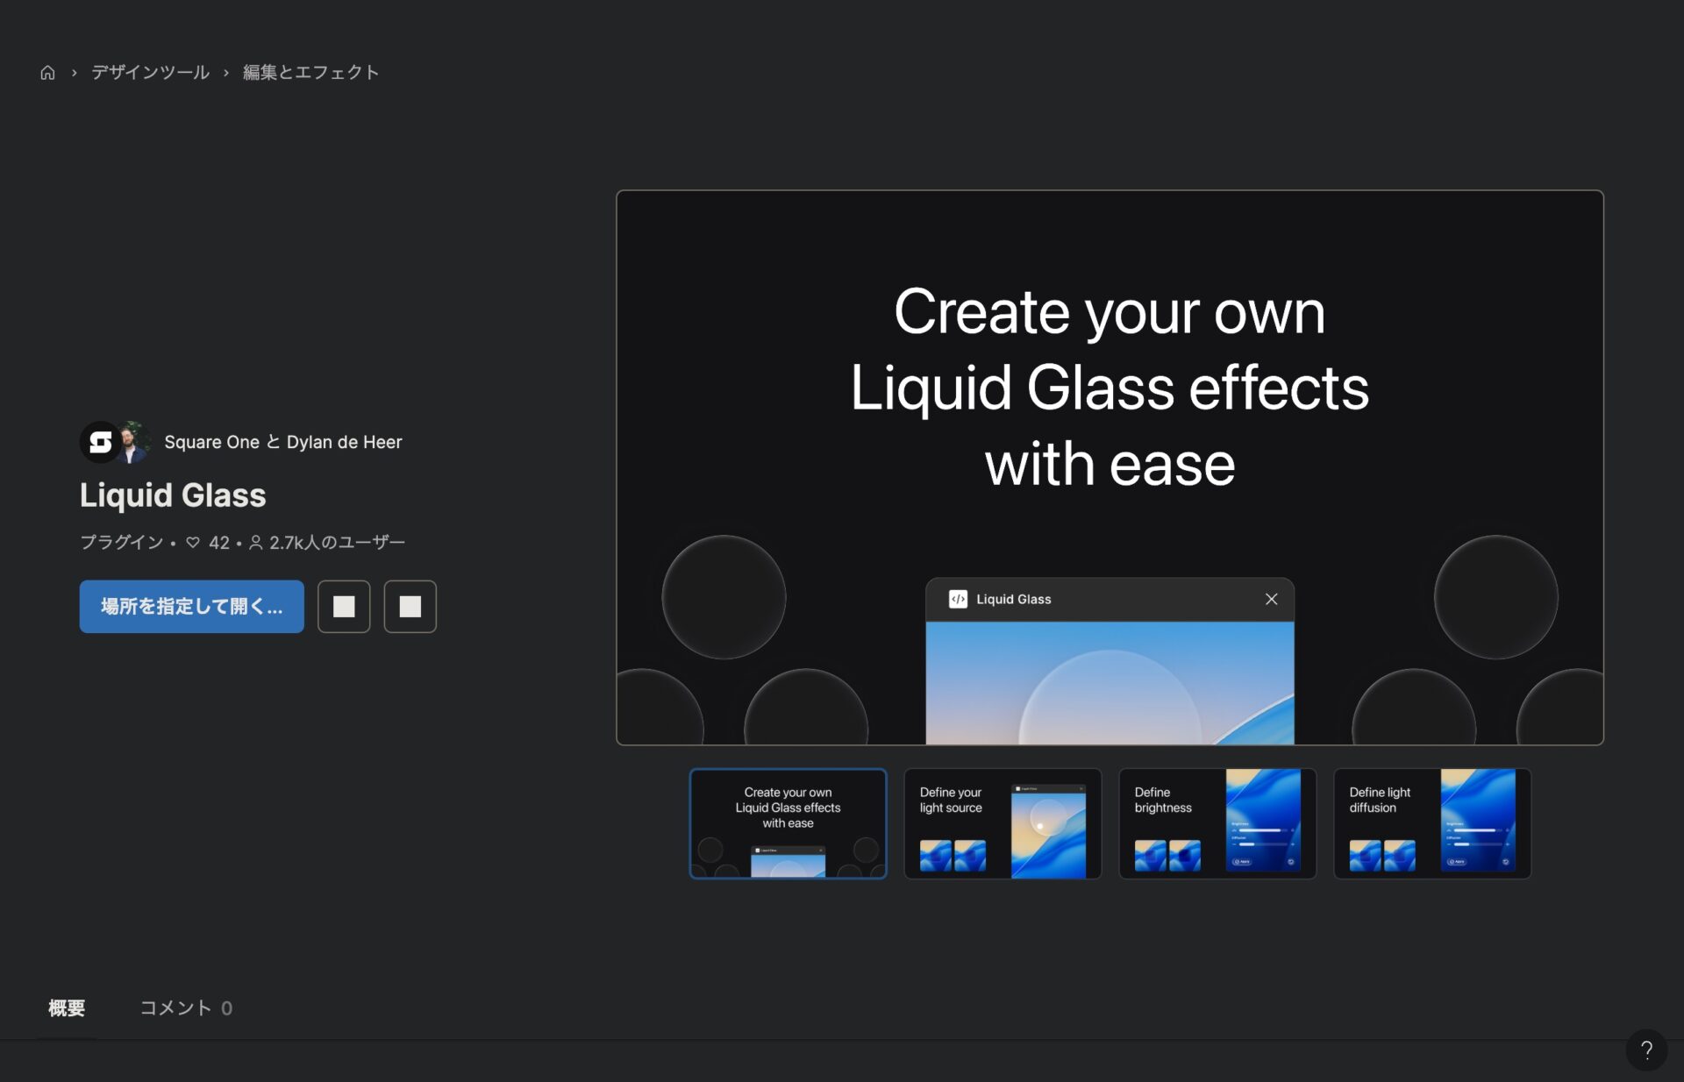Click the Liquid Glass plugin title

click(x=173, y=495)
